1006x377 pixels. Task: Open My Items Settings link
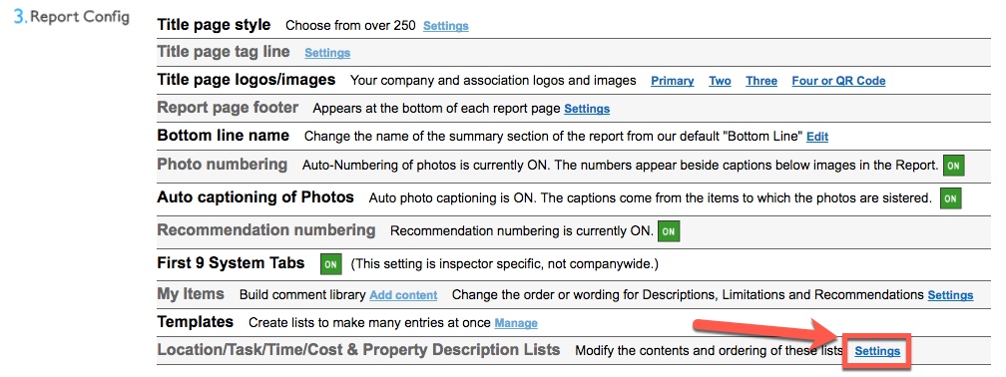950,295
